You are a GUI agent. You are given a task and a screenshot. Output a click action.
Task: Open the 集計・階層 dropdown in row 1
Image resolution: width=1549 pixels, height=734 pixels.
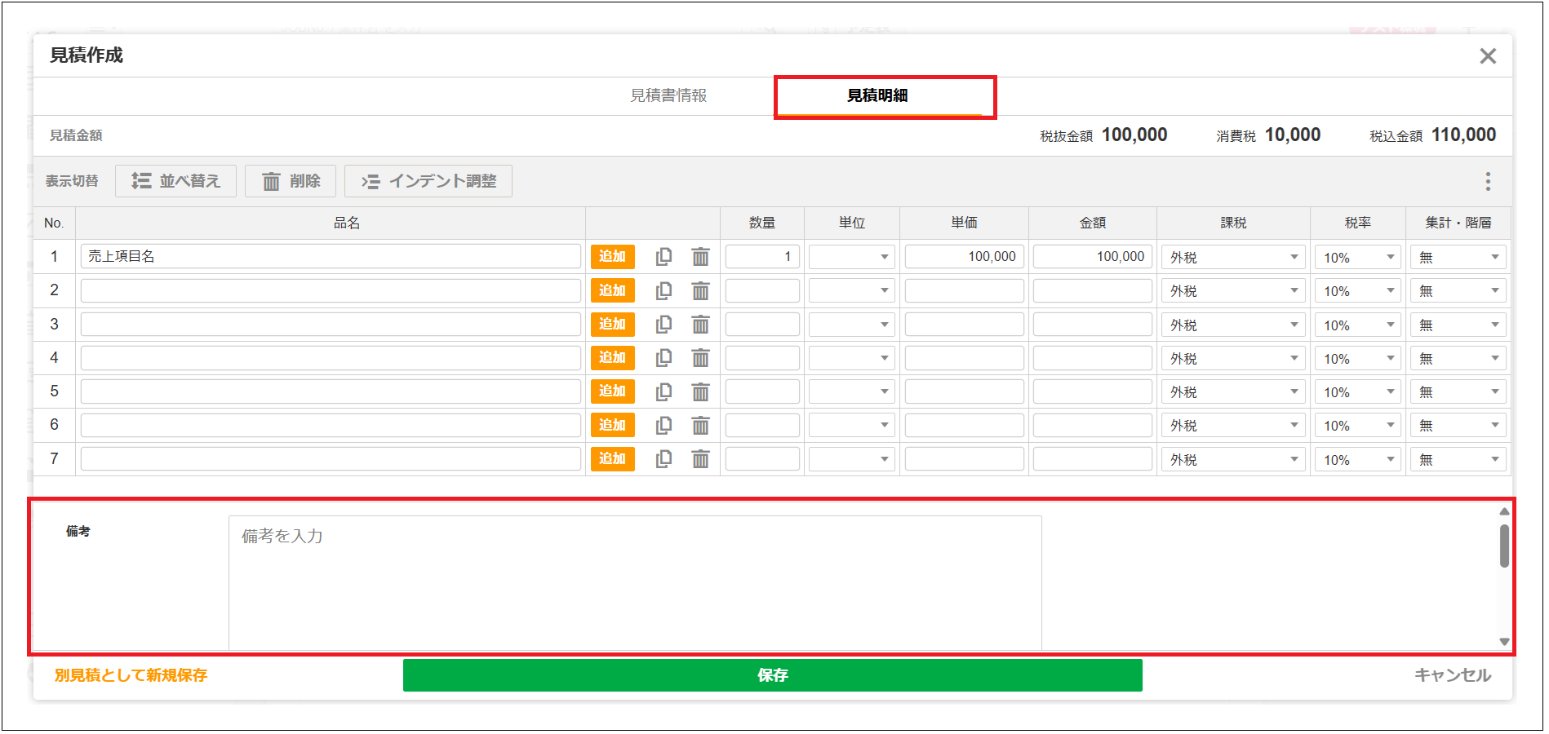click(1458, 257)
